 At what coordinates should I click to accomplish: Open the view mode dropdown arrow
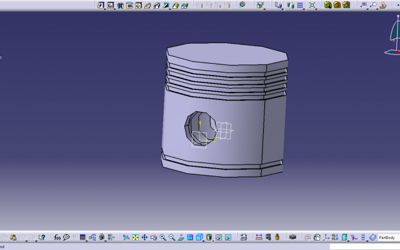tap(213, 241)
